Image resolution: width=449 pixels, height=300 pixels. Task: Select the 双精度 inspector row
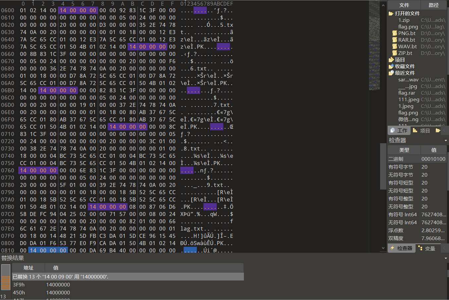pos(417,238)
